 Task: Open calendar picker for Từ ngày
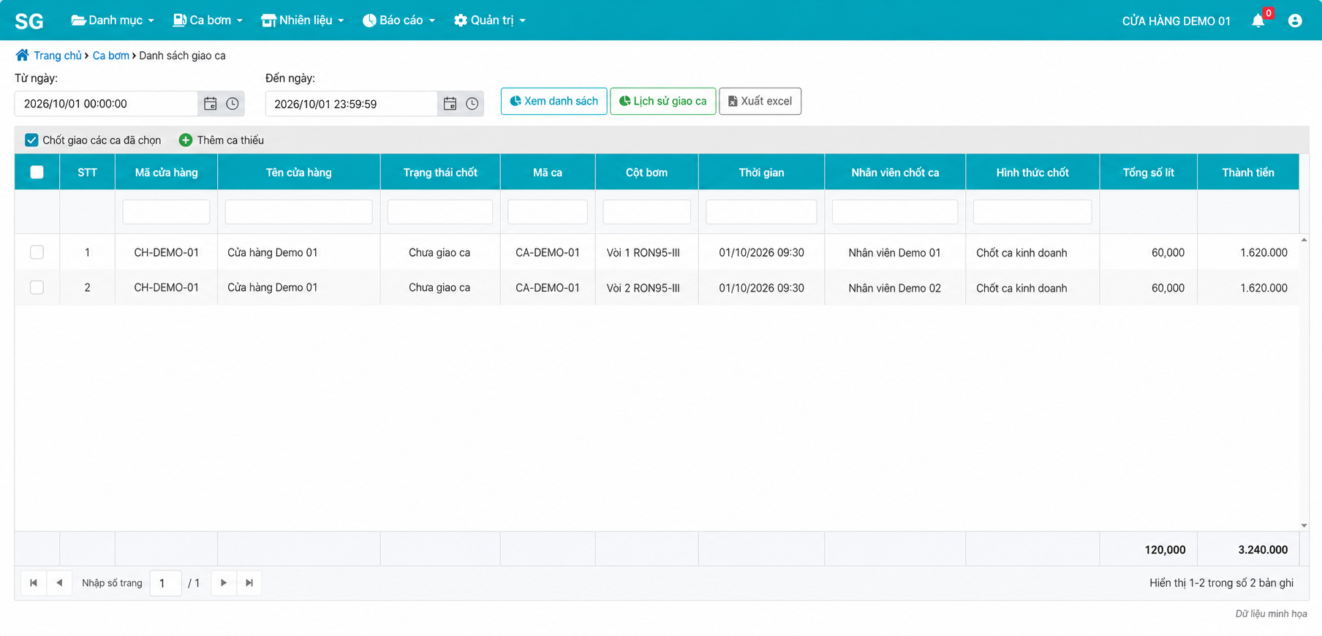coord(211,104)
